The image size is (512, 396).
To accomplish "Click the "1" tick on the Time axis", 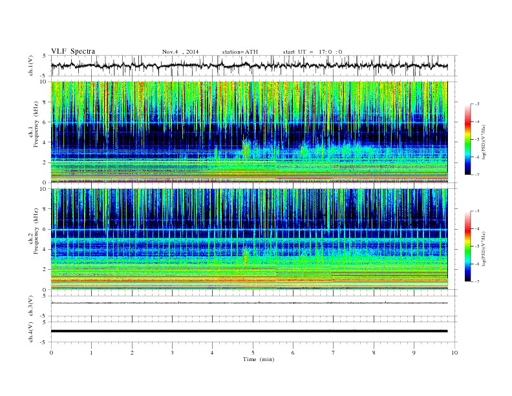I will coord(91,353).
